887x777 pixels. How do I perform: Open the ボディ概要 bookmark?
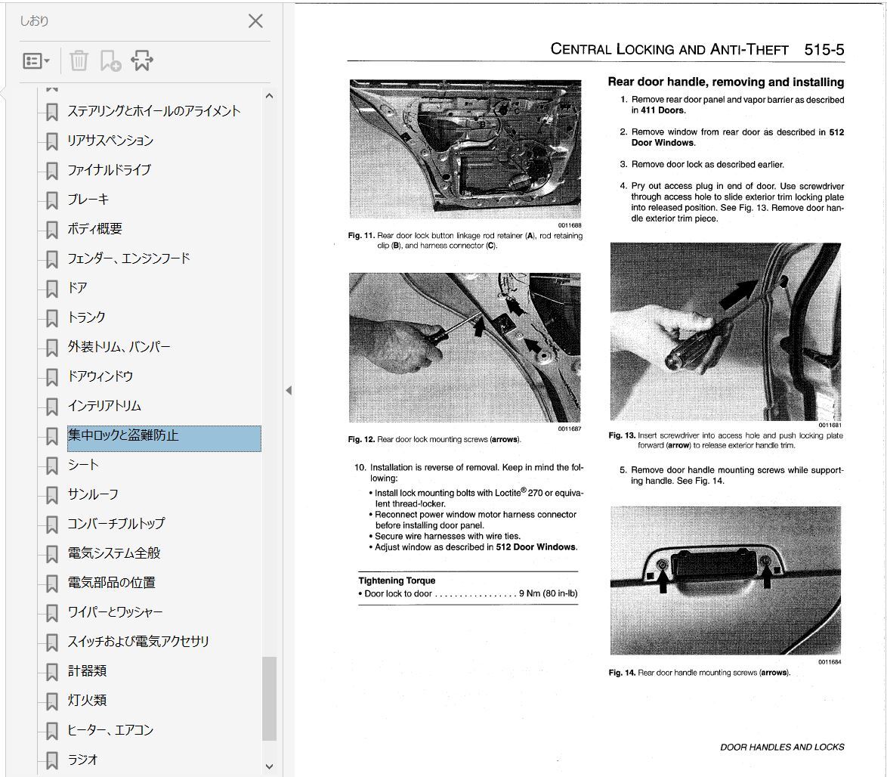click(94, 228)
